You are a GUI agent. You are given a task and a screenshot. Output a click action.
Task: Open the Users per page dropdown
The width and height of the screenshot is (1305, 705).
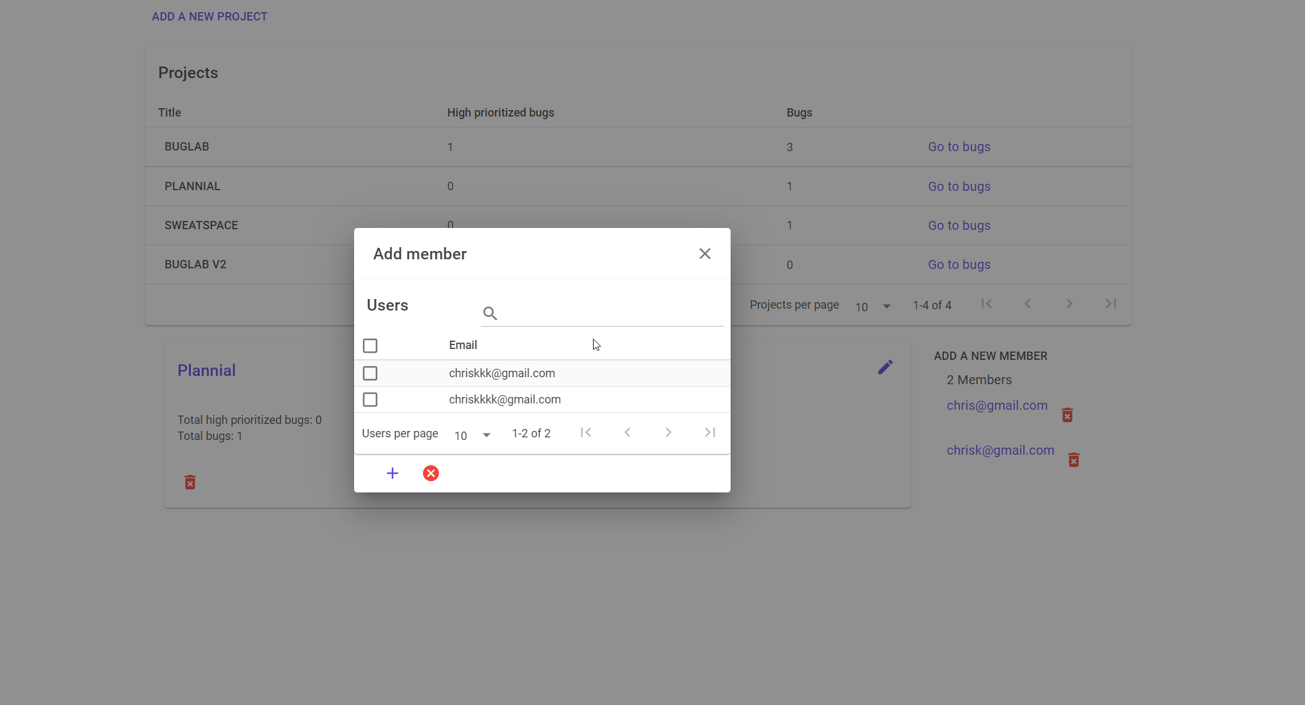point(473,435)
